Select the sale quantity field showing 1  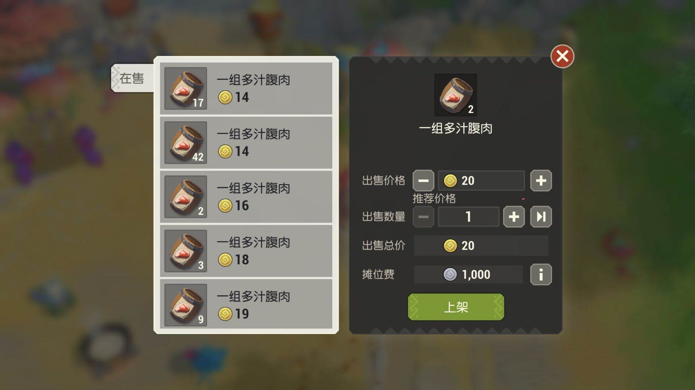pos(468,217)
